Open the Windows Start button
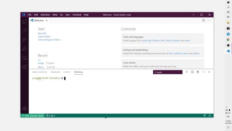The width and height of the screenshot is (232, 131). [228, 3]
